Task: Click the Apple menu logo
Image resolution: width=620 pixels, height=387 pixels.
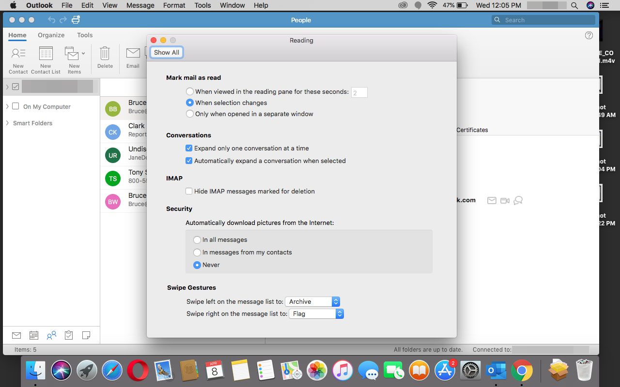Action: coord(13,5)
